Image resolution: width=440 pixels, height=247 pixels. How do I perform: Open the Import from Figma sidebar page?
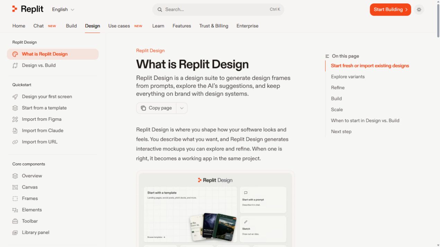(x=53, y=119)
